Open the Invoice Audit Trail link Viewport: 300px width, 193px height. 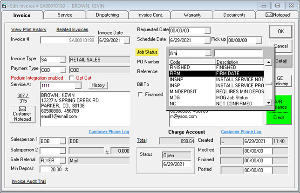coord(29,181)
